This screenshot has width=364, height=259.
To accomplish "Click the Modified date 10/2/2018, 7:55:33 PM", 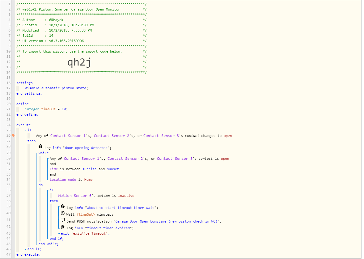I will pyautogui.click(x=70, y=30).
